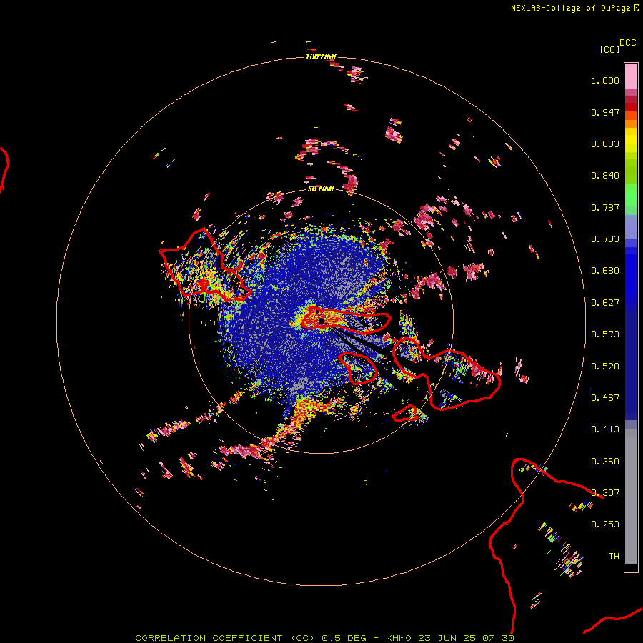Click the 0.840 color scale value
Screen dimensions: 643x643
point(605,176)
